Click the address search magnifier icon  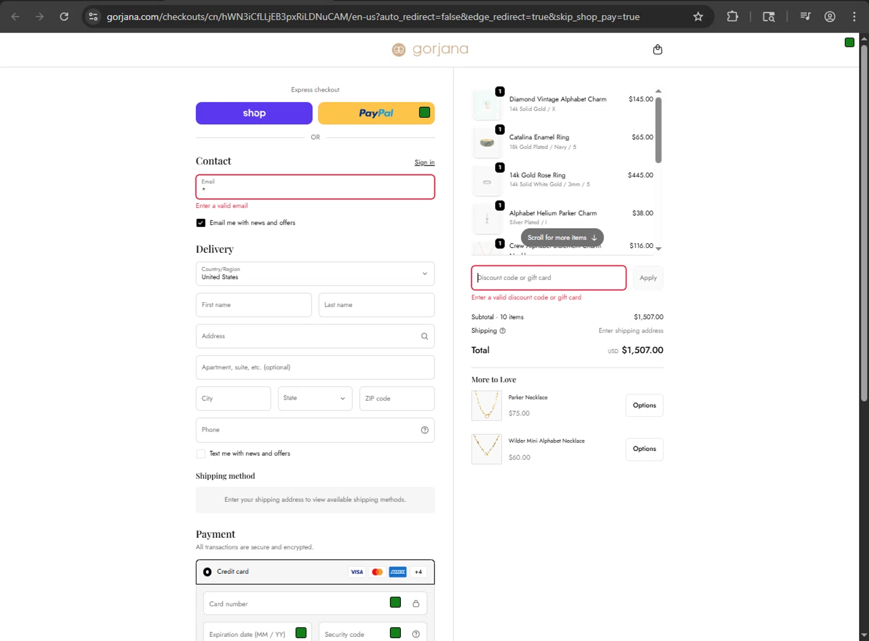[x=425, y=336]
